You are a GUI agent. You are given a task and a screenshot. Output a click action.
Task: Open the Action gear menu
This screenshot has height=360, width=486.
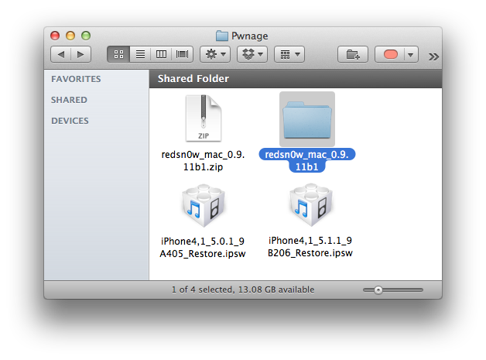[x=214, y=54]
